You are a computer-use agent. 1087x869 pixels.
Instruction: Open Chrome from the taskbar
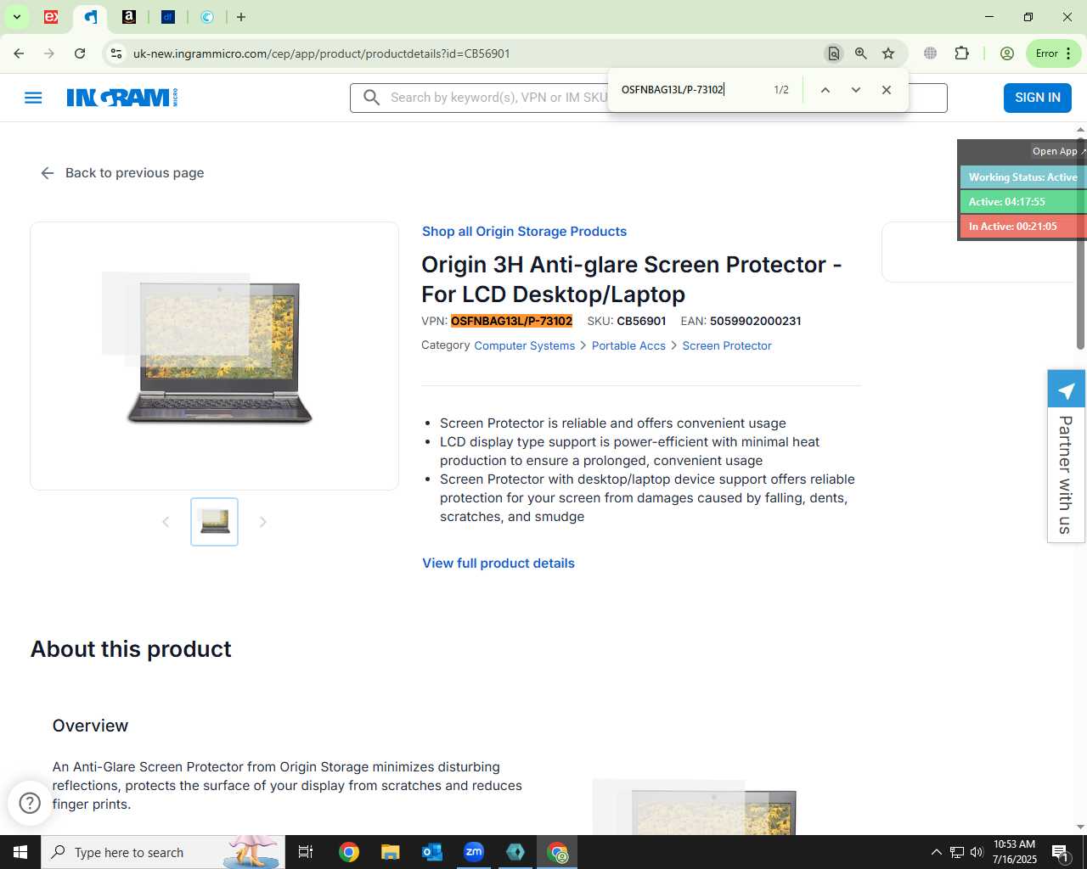point(349,852)
